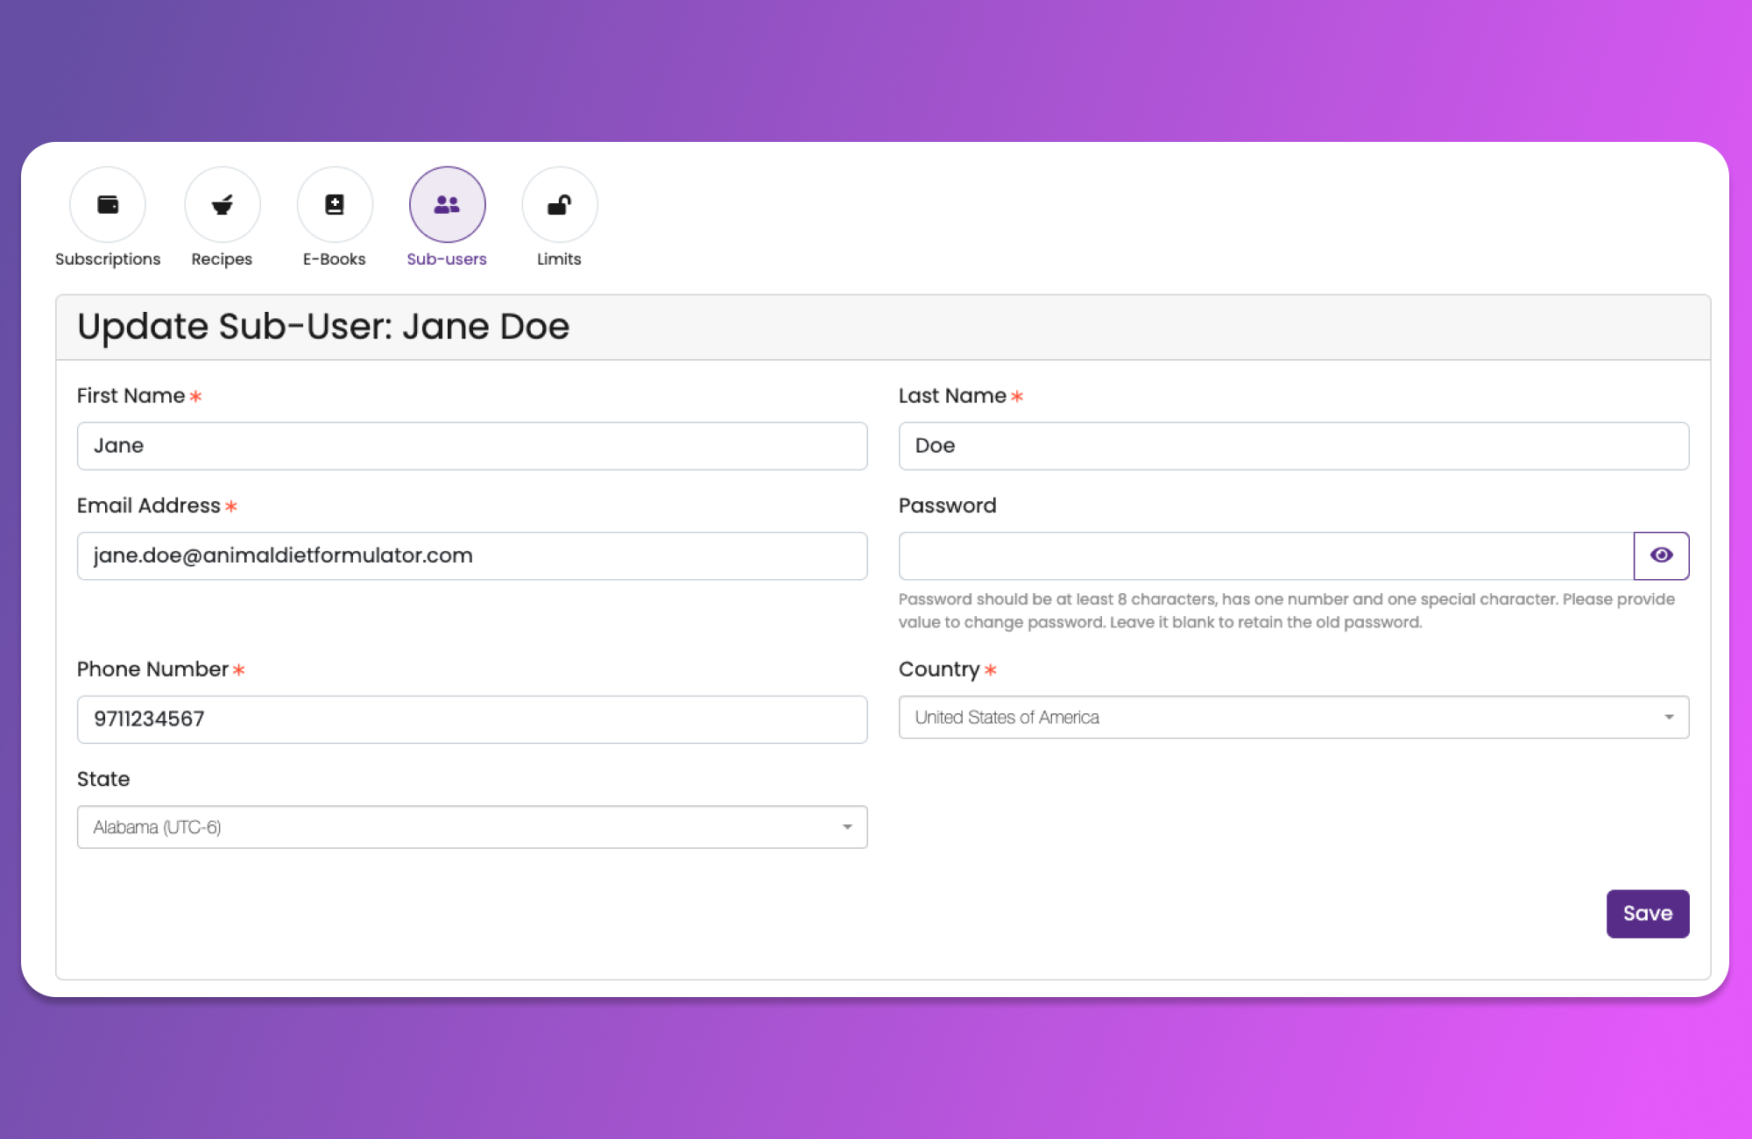Select the Sub-users people icon
1752x1139 pixels.
click(447, 205)
